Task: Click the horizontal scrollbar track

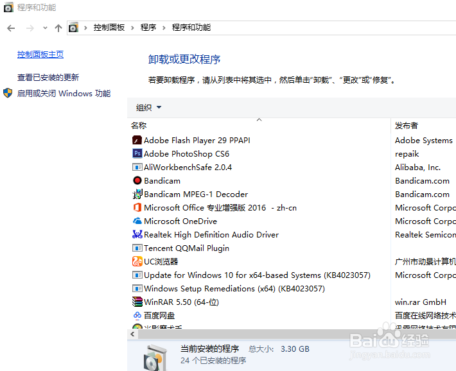Action: coord(297,334)
